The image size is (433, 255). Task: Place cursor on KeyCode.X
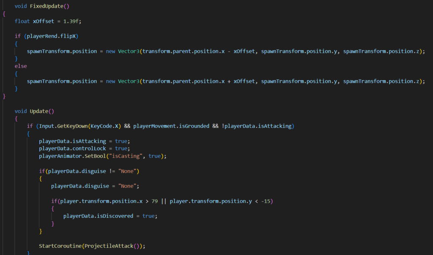click(x=106, y=126)
